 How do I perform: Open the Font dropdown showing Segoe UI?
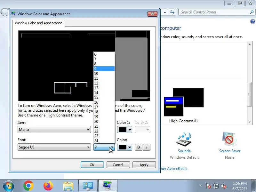point(54,147)
